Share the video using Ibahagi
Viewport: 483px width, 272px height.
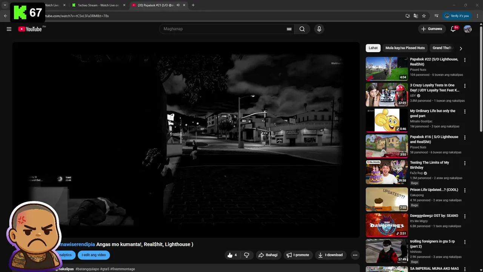pos(268,255)
